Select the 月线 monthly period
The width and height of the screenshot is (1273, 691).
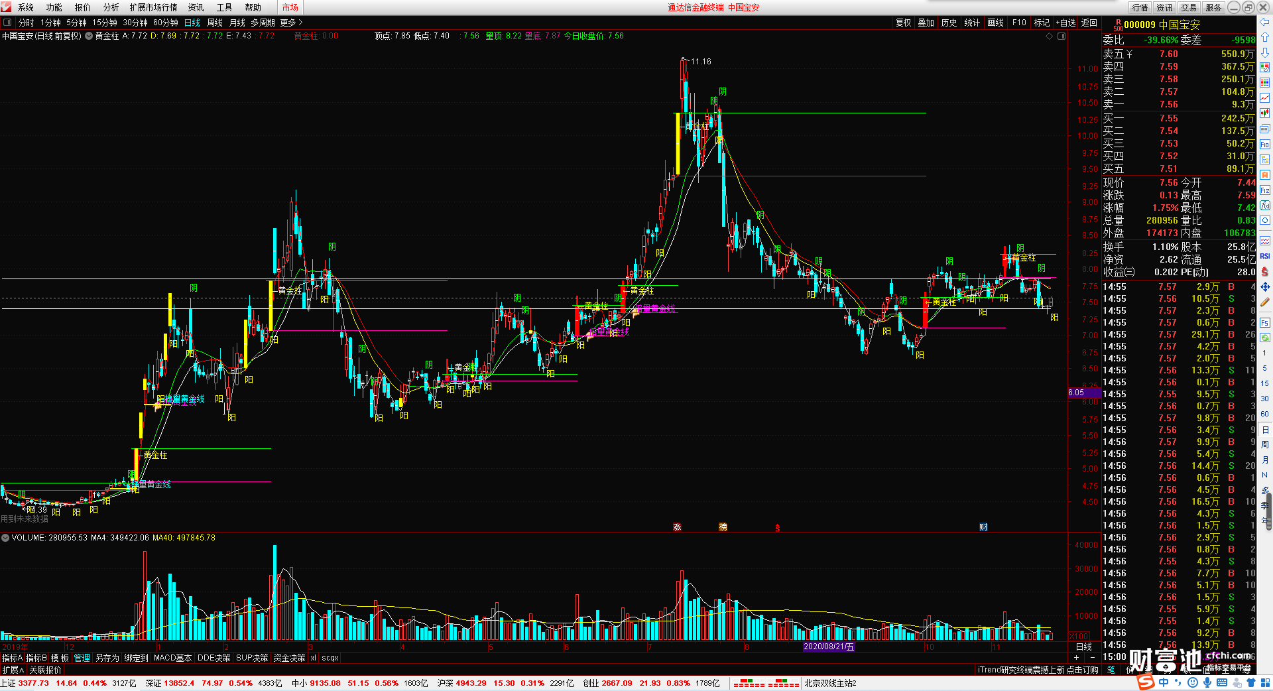tap(237, 23)
